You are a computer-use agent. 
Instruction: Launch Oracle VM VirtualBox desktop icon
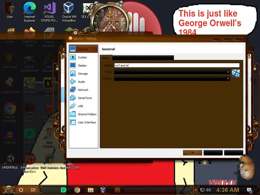[69, 12]
